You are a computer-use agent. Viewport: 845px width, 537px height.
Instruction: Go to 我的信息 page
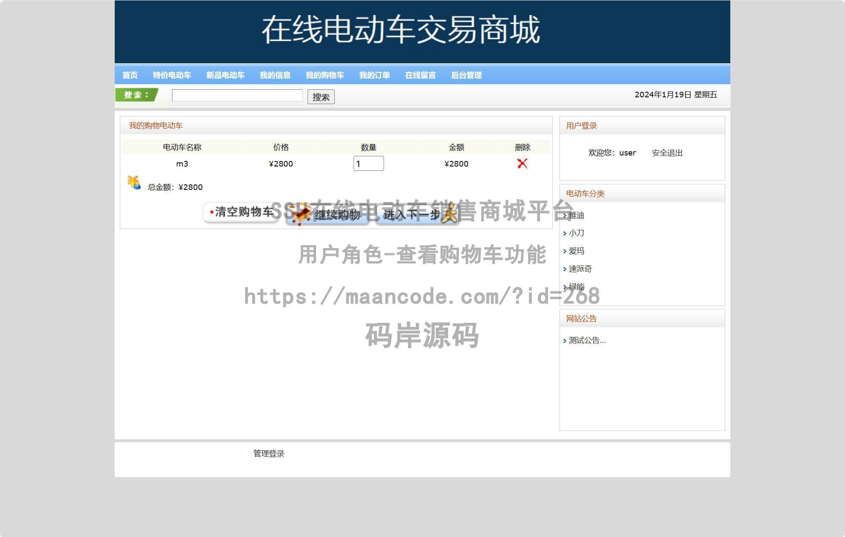[275, 75]
